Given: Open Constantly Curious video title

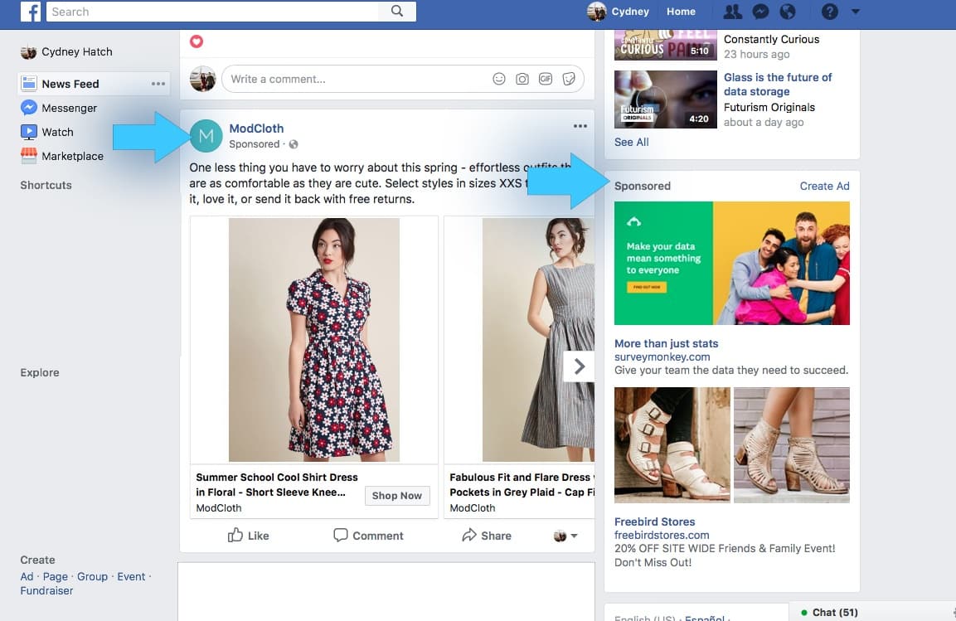Looking at the screenshot, I should (x=771, y=39).
